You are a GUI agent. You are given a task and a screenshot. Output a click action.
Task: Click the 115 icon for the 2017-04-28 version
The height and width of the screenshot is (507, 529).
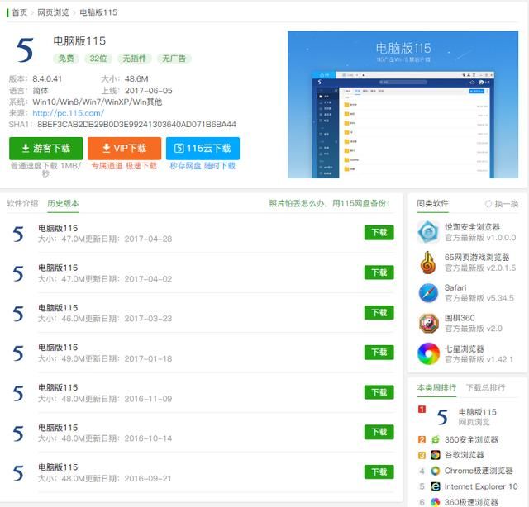point(18,234)
